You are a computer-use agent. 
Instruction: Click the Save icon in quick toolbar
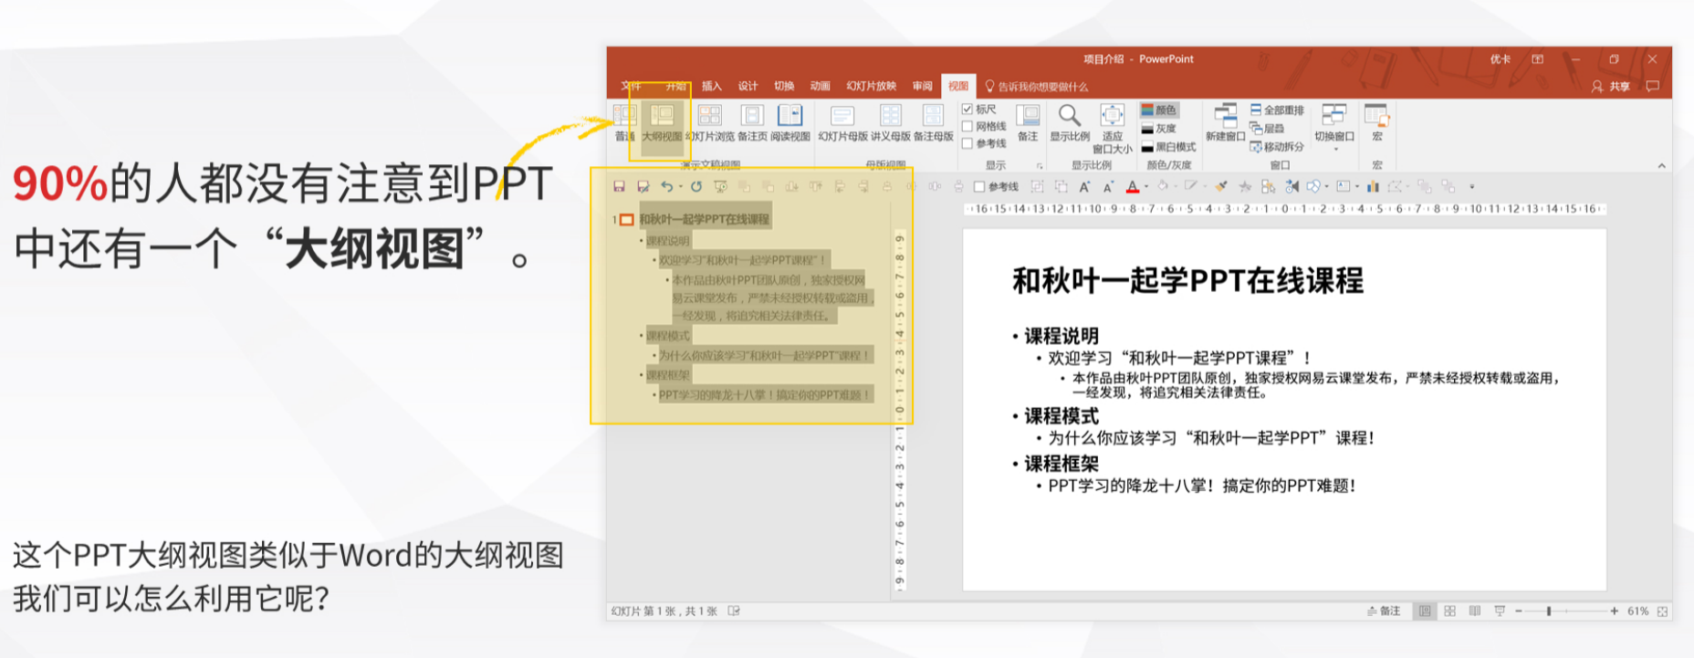[x=619, y=186]
